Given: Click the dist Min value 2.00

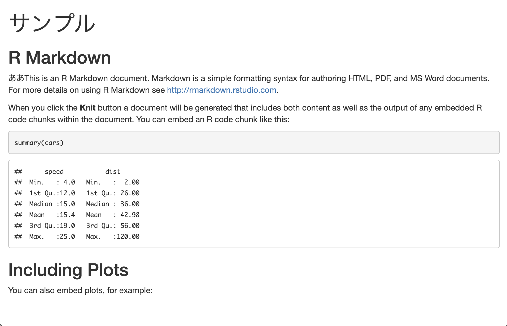Looking at the screenshot, I should click(x=132, y=182).
